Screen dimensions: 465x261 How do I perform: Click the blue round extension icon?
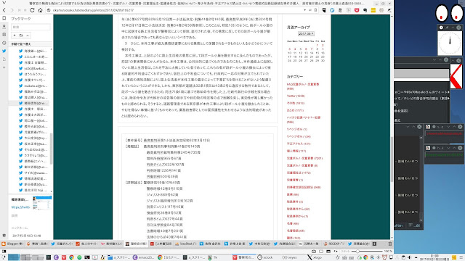332,10
